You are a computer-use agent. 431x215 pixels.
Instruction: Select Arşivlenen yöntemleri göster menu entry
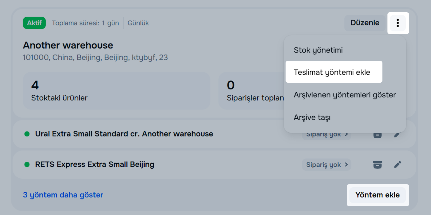tap(345, 95)
